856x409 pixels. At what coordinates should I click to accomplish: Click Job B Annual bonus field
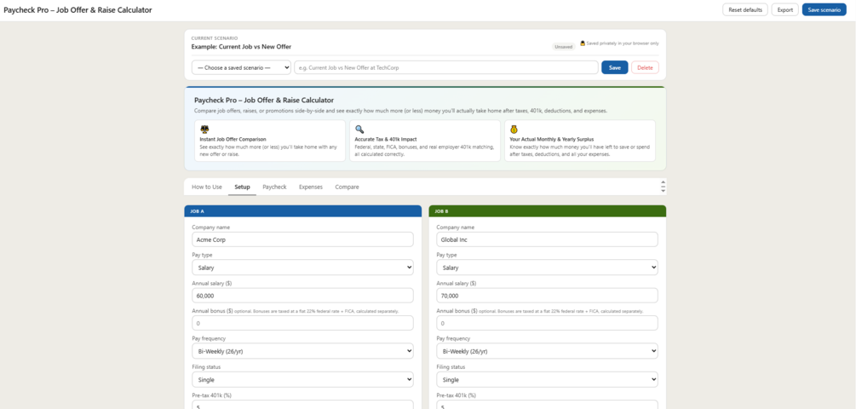547,323
